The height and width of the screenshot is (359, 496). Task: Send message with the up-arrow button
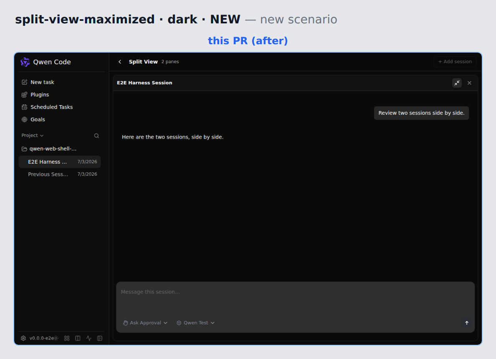coord(467,323)
